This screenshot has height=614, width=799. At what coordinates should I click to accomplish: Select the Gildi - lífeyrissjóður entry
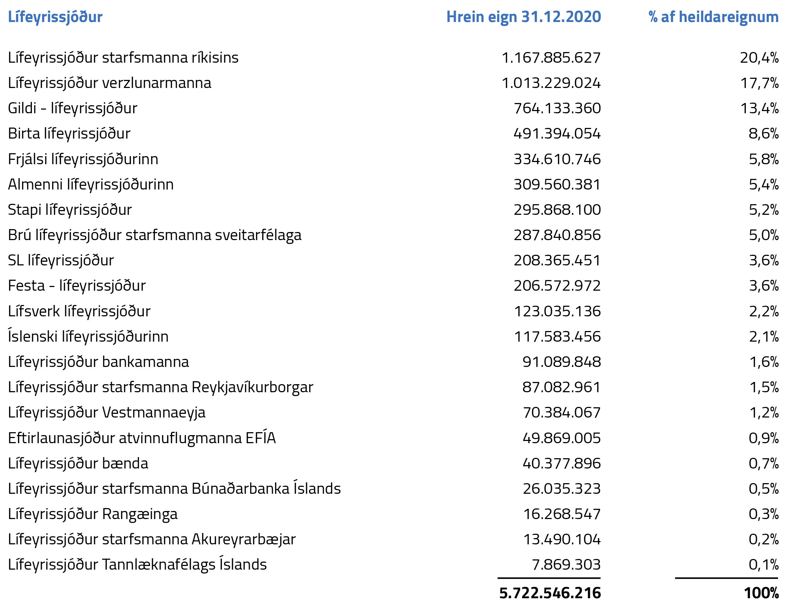point(73,109)
